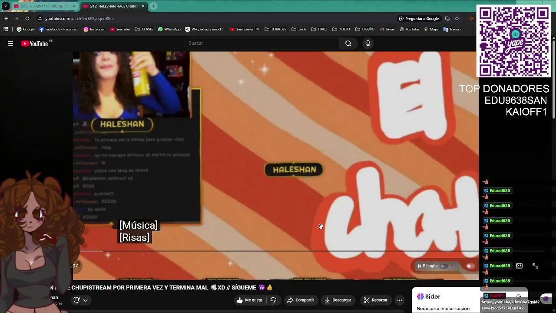The width and height of the screenshot is (556, 313).
Task: Open the Maps bookmark
Action: tap(431, 29)
